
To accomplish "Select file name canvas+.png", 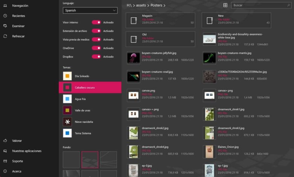I will [225, 91].
